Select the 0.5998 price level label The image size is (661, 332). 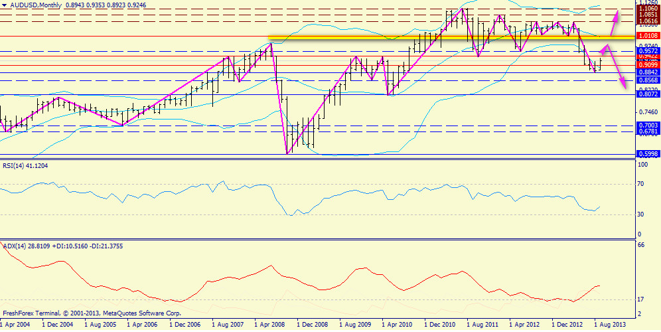(x=647, y=154)
